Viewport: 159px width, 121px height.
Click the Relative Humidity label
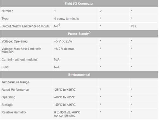(14, 112)
